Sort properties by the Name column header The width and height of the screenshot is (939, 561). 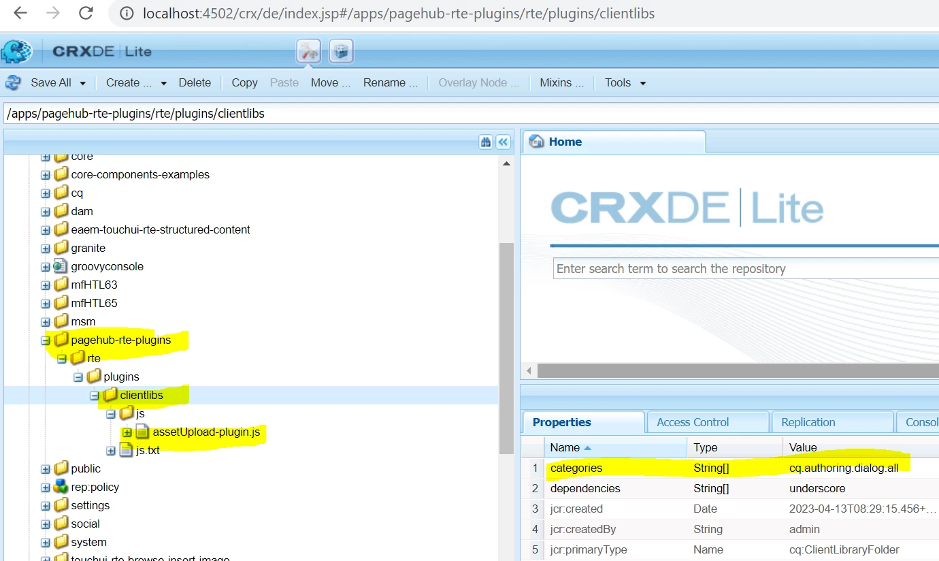pyautogui.click(x=616, y=447)
